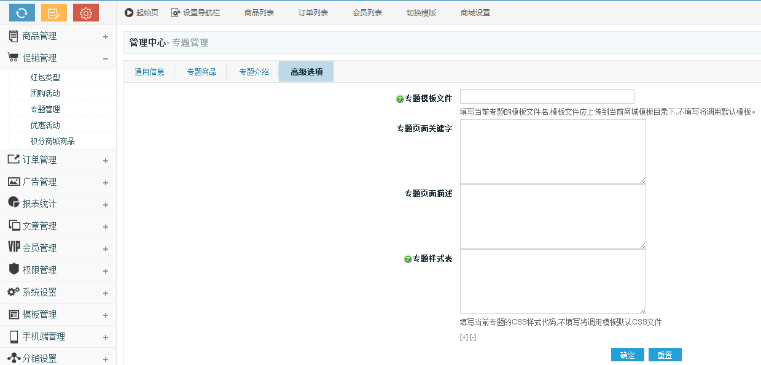Expand the 商品管理 menu section
This screenshot has width=761, height=365.
(106, 37)
